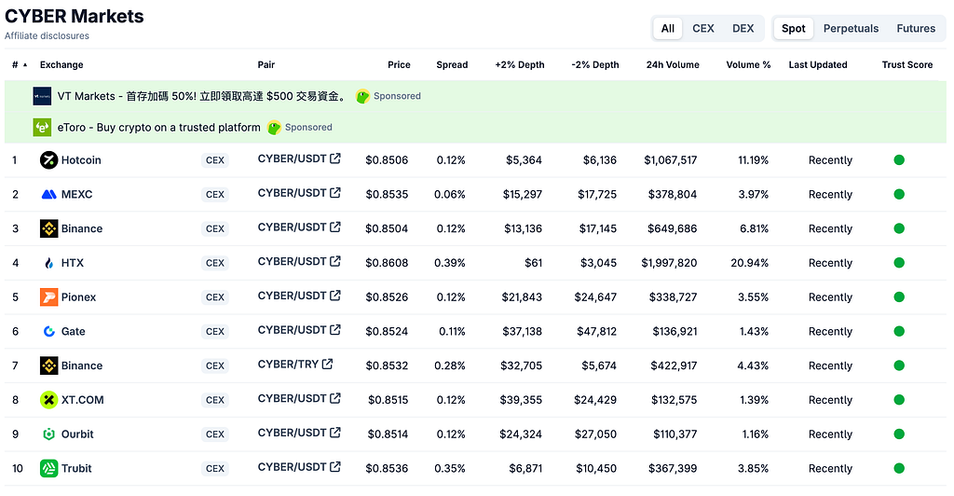The image size is (954, 496).
Task: Sort by Exchange column header
Action: point(61,64)
